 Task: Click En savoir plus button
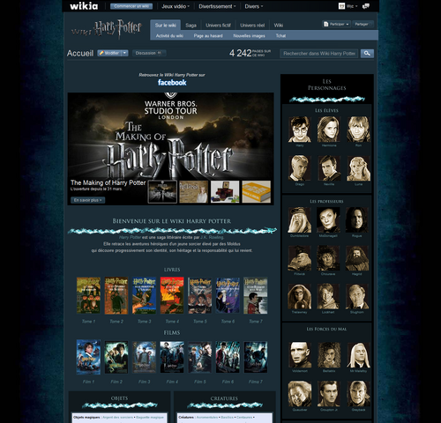click(x=87, y=200)
